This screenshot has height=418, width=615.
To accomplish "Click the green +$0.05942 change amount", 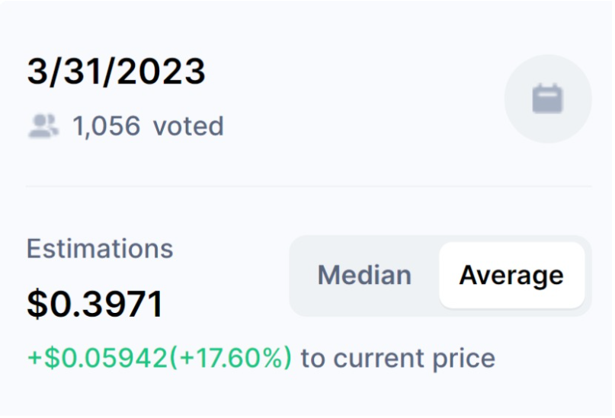I will click(97, 358).
